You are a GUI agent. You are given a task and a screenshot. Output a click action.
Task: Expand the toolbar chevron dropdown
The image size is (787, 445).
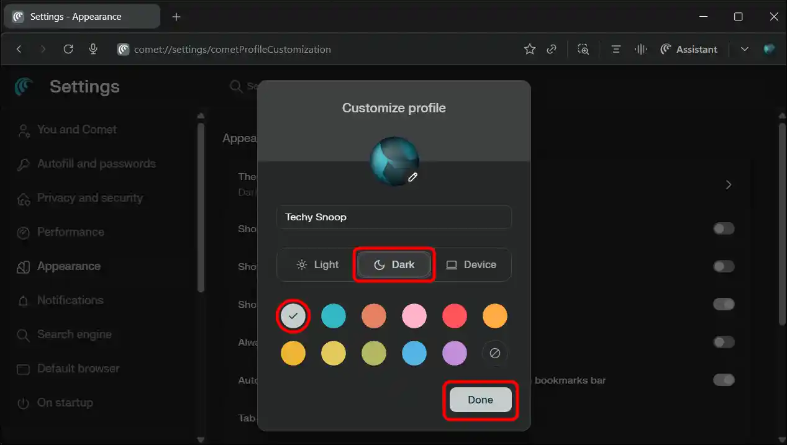(744, 49)
